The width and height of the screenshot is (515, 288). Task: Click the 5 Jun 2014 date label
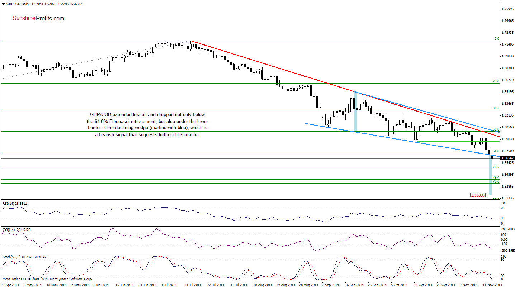coord(101,285)
